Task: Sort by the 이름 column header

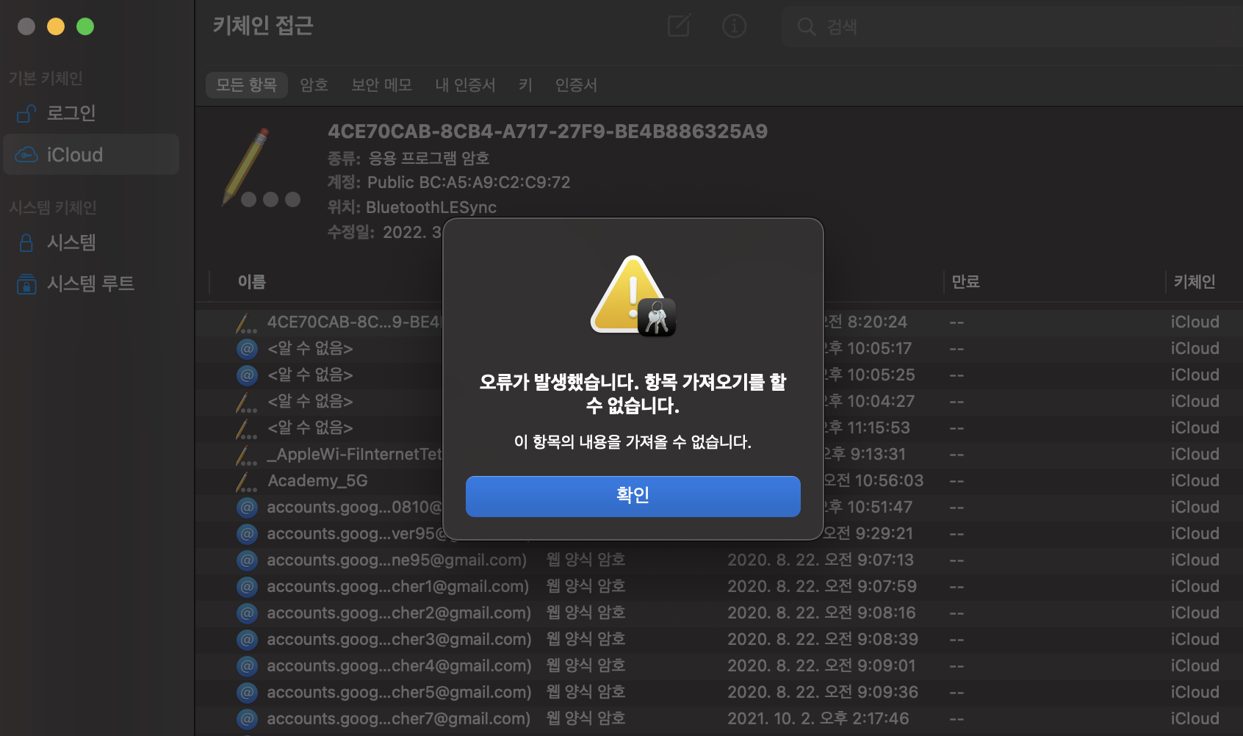Action: click(x=251, y=282)
